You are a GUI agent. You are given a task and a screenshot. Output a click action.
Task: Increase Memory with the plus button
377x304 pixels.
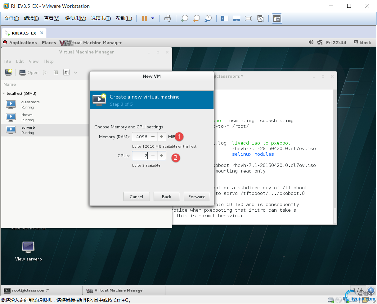pos(162,137)
